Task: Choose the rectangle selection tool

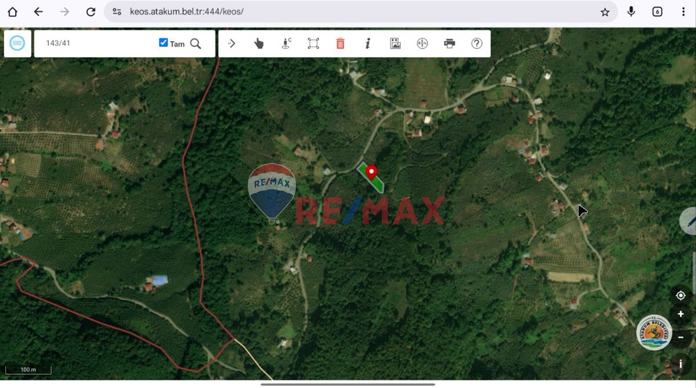Action: point(313,43)
